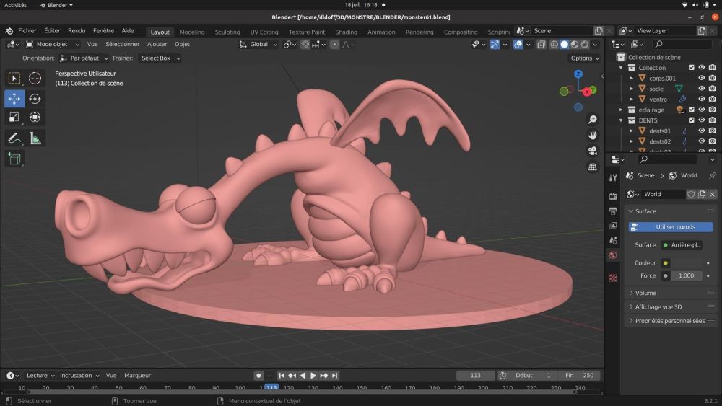Open the Texture properties tab icon
The image size is (722, 406).
pos(613,278)
